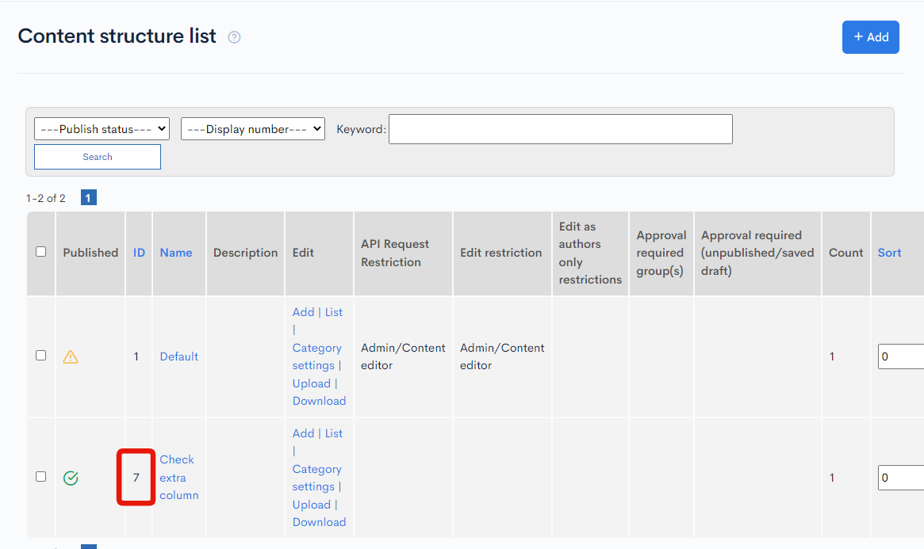Click the green published checkmark icon
Viewport: 924px width, 549px height.
(71, 478)
